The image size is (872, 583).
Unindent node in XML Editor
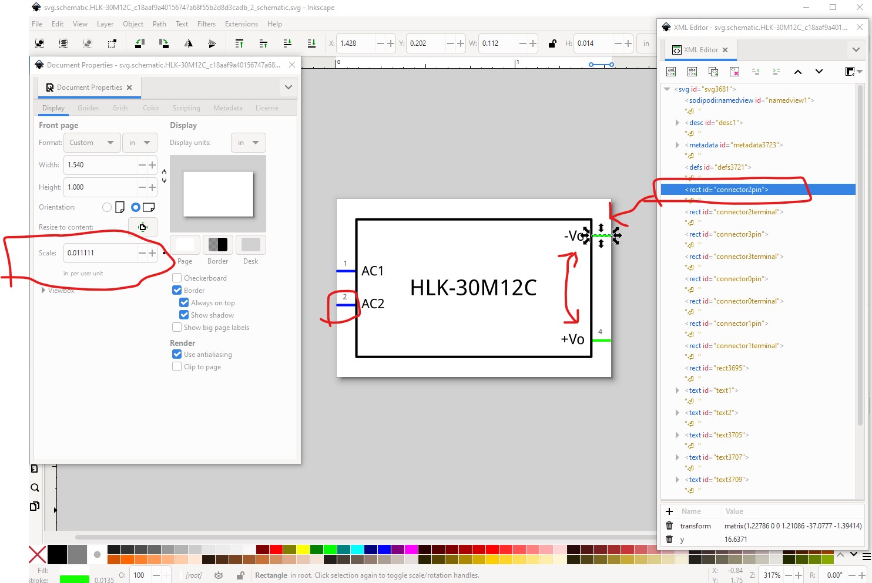[x=756, y=72]
